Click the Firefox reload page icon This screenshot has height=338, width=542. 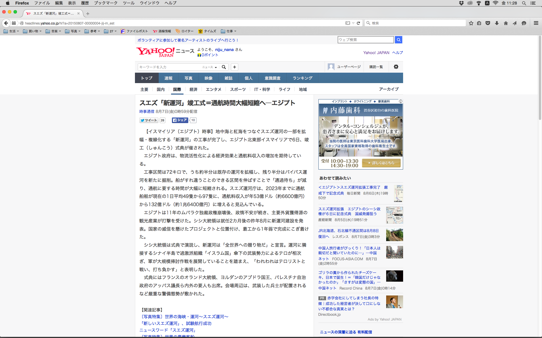pyautogui.click(x=358, y=23)
